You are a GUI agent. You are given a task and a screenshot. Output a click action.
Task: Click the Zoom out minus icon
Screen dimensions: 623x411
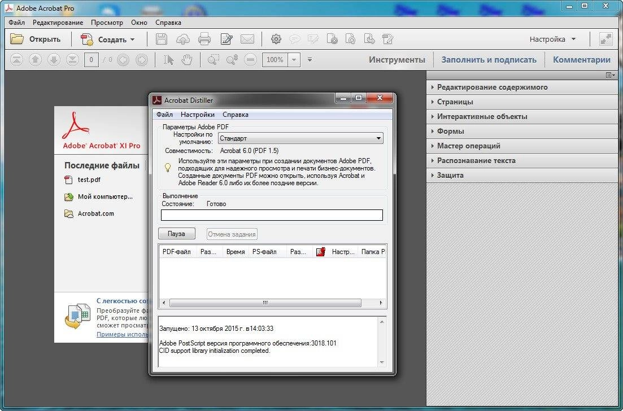click(250, 60)
